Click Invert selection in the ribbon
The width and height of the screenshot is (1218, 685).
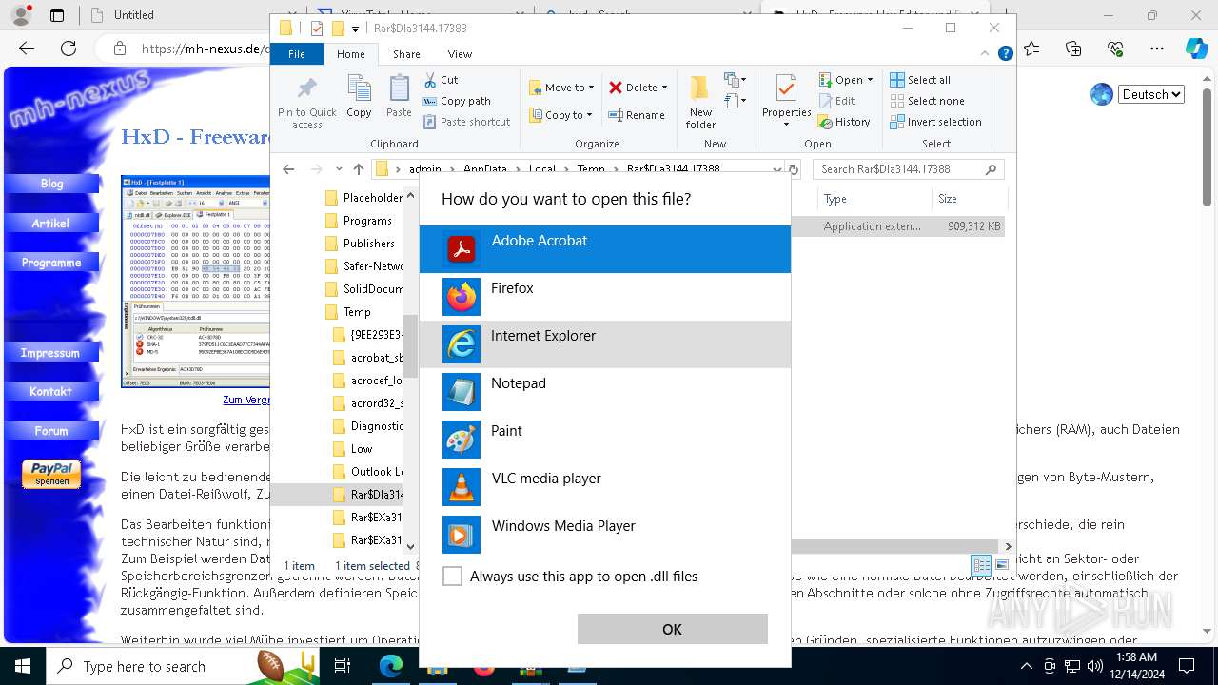pyautogui.click(x=936, y=122)
